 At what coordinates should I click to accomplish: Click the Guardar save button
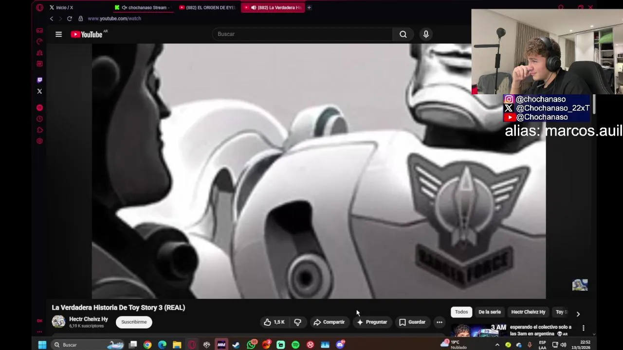tap(412, 322)
